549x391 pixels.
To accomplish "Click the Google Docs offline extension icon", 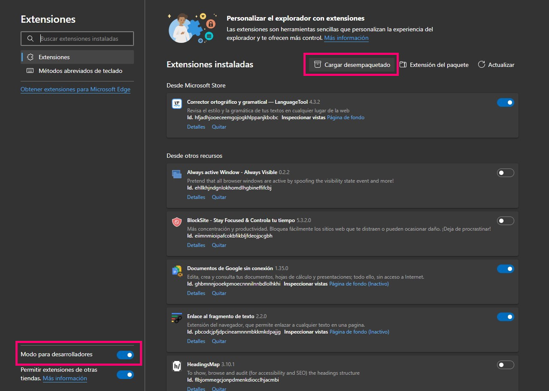I will pyautogui.click(x=176, y=270).
